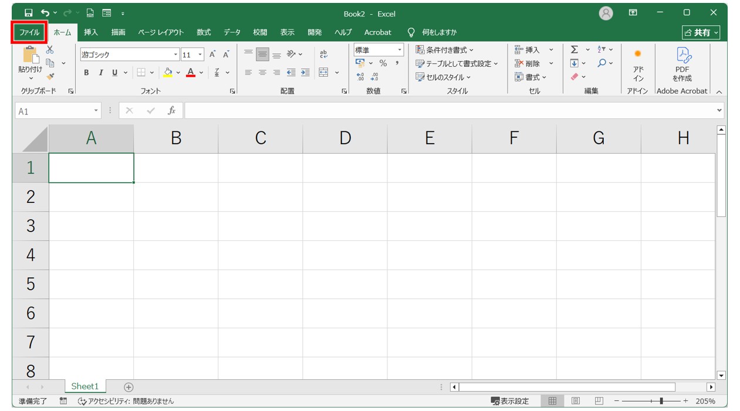Open the ファイル tab
Image resolution: width=740 pixels, height=411 pixels.
(x=29, y=32)
